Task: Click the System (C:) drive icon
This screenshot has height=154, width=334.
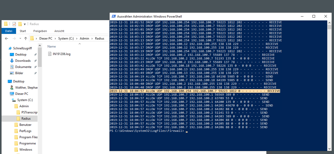Action: tap(14, 100)
